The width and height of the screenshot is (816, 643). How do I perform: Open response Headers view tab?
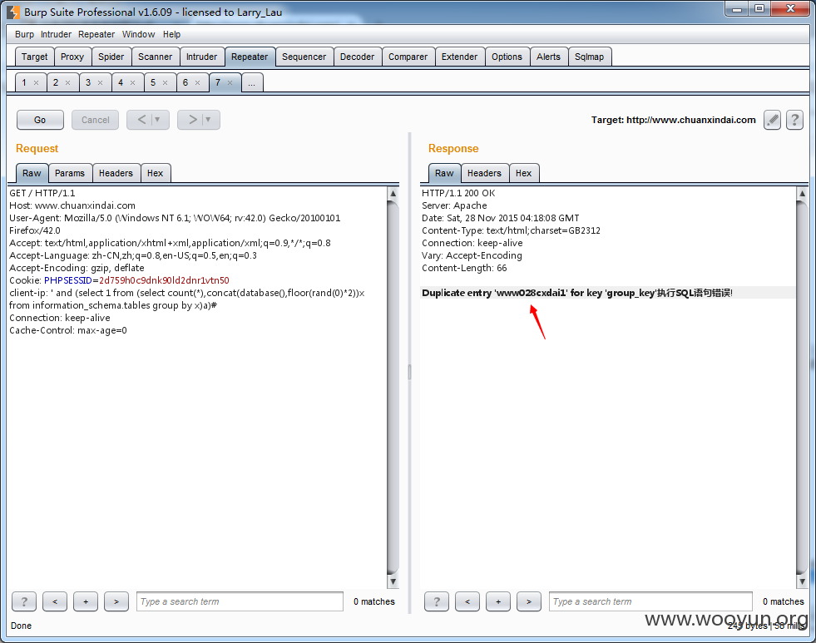(x=484, y=173)
